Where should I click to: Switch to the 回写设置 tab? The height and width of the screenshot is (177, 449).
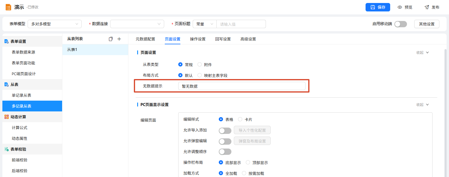[x=223, y=39]
